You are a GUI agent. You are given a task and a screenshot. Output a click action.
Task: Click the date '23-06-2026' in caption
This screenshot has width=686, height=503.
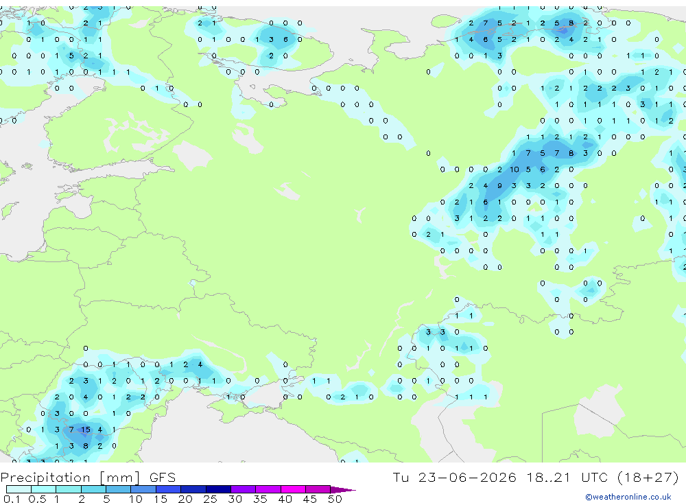click(467, 477)
